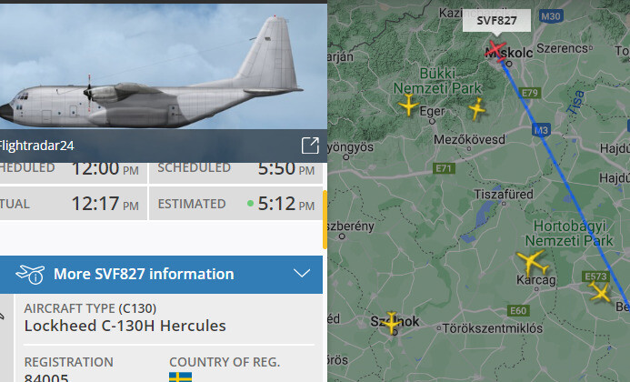This screenshot has width=630, height=382.
Task: Open the aircraft photo in external link
Action: [310, 146]
